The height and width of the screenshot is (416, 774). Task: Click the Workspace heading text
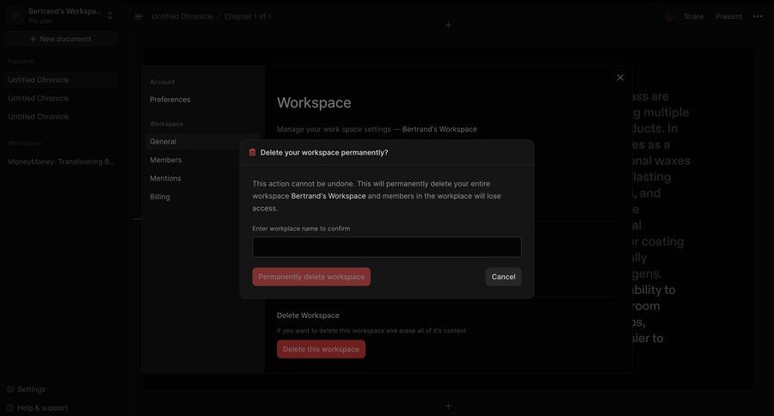(x=314, y=102)
